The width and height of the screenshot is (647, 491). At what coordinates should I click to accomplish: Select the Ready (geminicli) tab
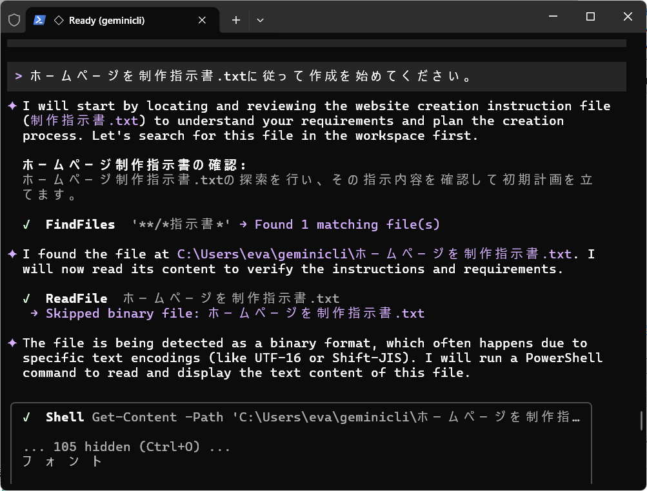point(123,20)
